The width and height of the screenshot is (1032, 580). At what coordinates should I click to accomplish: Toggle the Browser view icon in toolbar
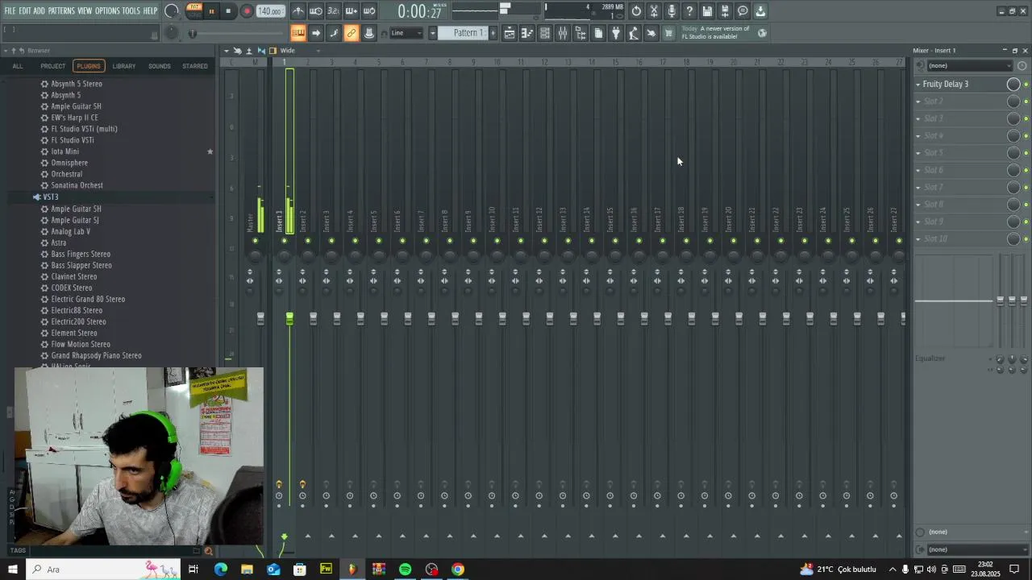(x=580, y=33)
